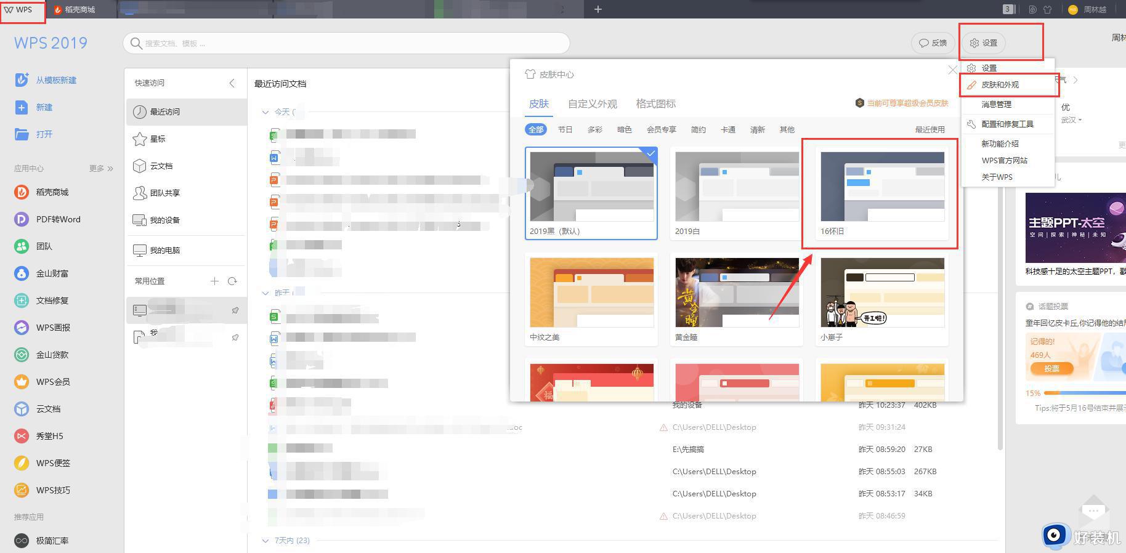Filter skins by 节日
The image size is (1126, 553).
(565, 129)
